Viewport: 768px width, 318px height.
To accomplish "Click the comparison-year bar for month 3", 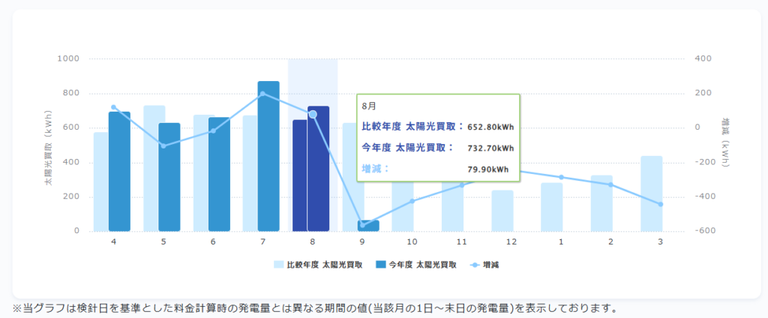I will 651,193.
